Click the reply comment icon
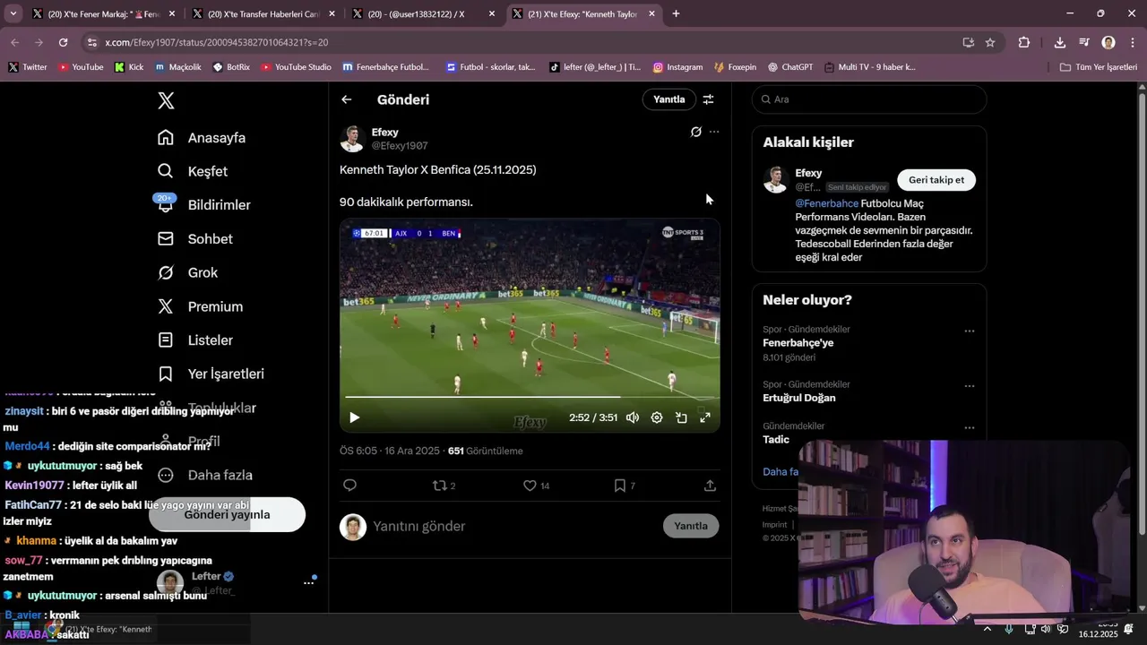1147x645 pixels. [350, 486]
